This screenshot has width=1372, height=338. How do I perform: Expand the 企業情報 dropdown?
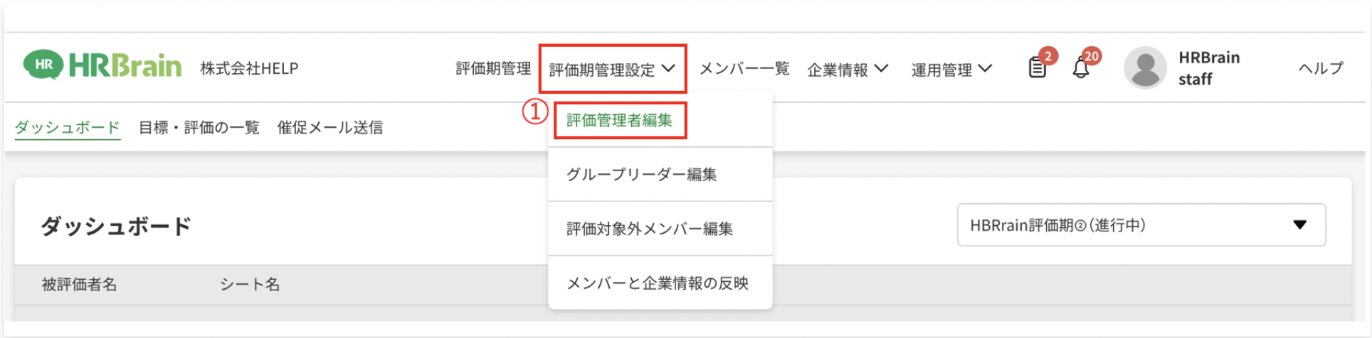[848, 69]
